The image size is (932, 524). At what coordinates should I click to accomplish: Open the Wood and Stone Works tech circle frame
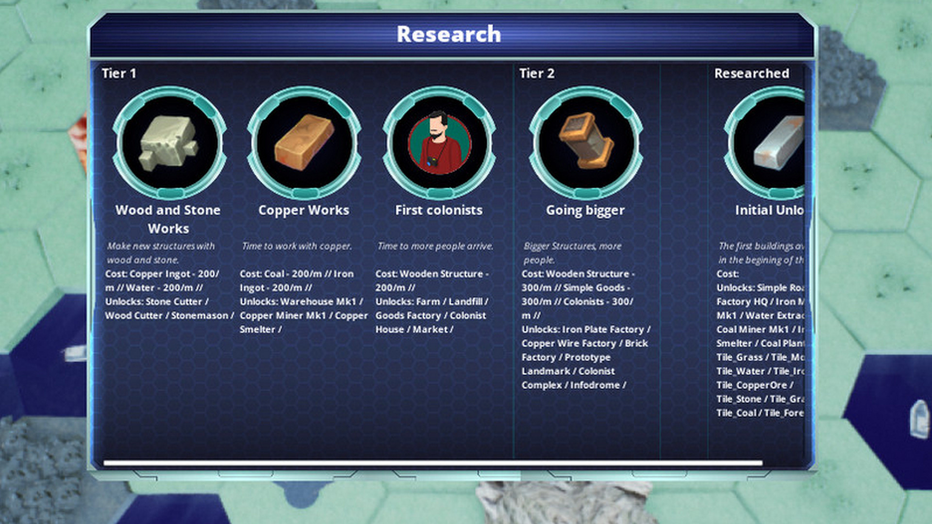tap(168, 142)
